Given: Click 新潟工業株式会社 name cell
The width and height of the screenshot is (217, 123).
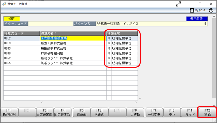Looking at the screenshot, I should 73,43.
